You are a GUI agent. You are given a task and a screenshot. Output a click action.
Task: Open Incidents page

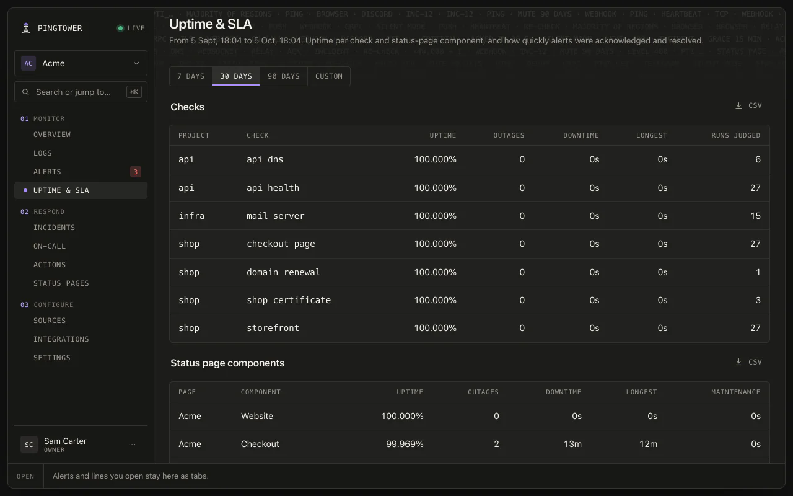click(81, 228)
